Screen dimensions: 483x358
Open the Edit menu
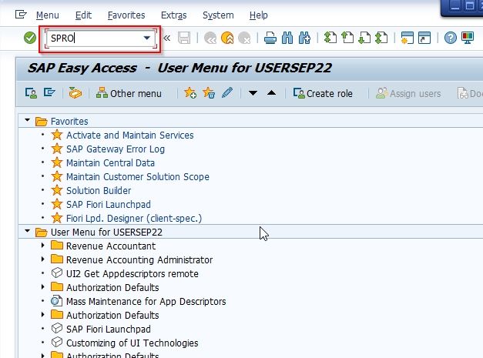click(83, 15)
